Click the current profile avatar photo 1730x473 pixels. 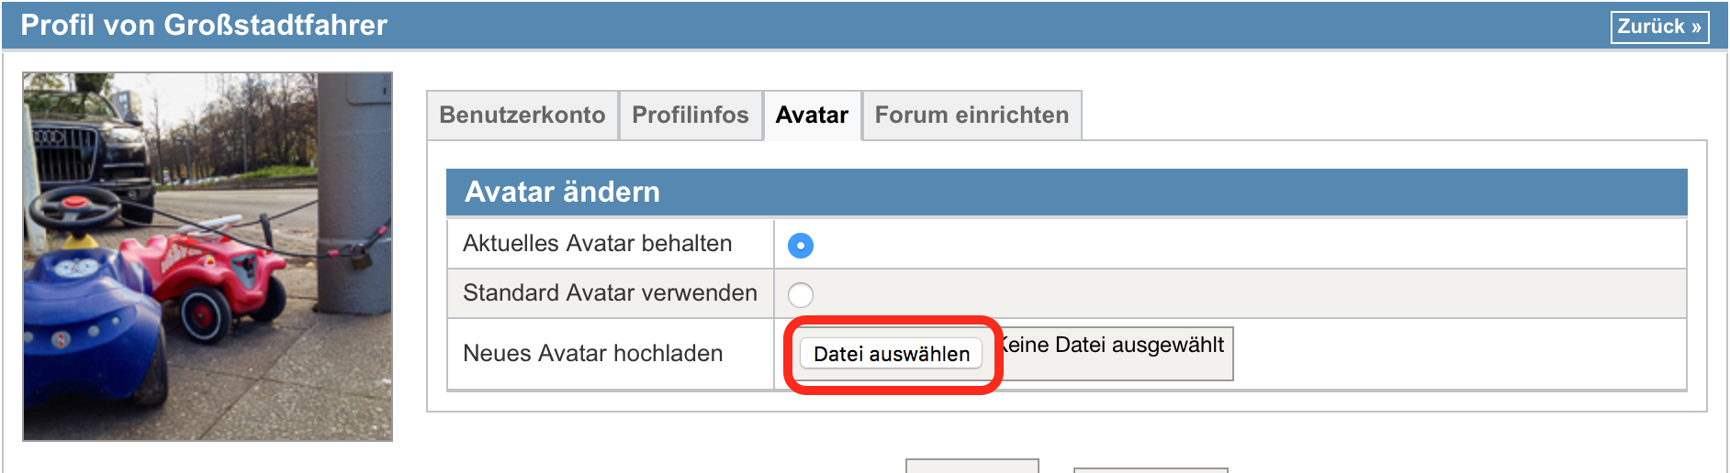[x=208, y=257]
